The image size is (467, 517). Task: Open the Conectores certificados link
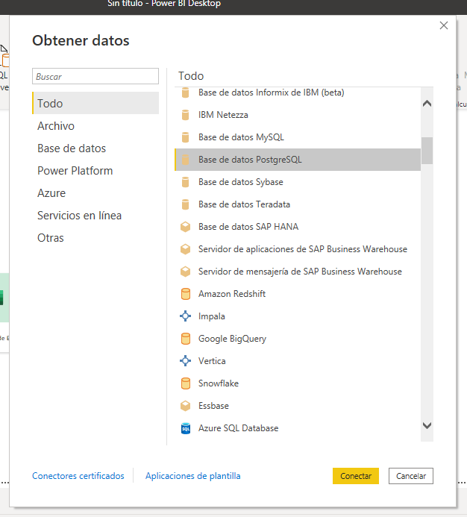[x=78, y=476]
